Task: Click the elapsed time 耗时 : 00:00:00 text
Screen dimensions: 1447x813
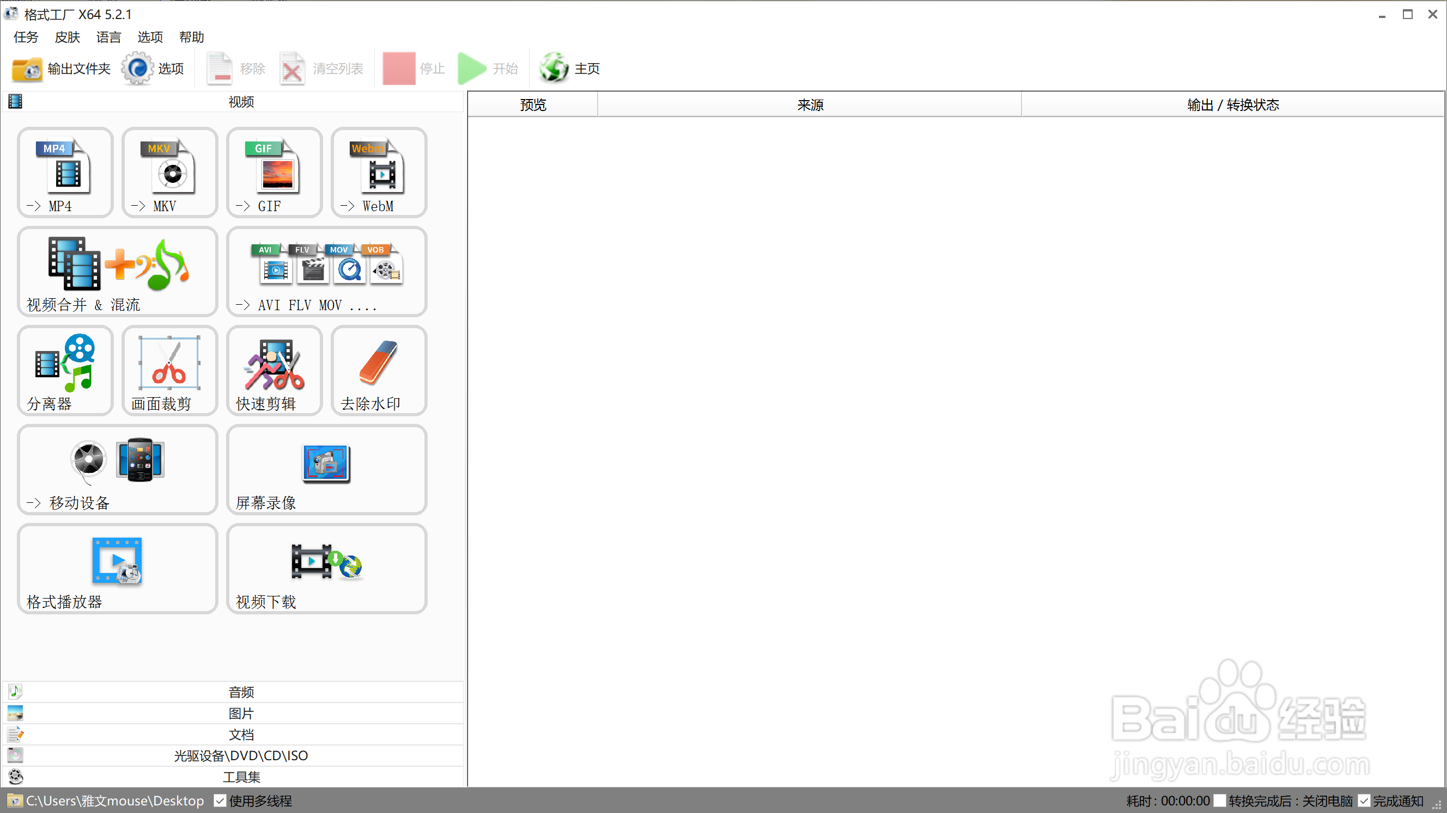Action: (x=1168, y=800)
